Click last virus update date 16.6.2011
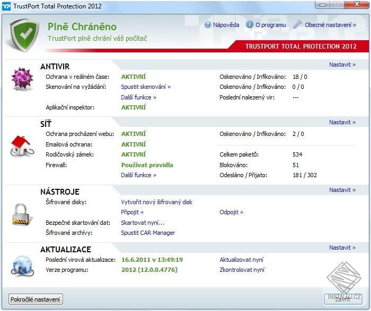The image size is (371, 311). [x=152, y=260]
